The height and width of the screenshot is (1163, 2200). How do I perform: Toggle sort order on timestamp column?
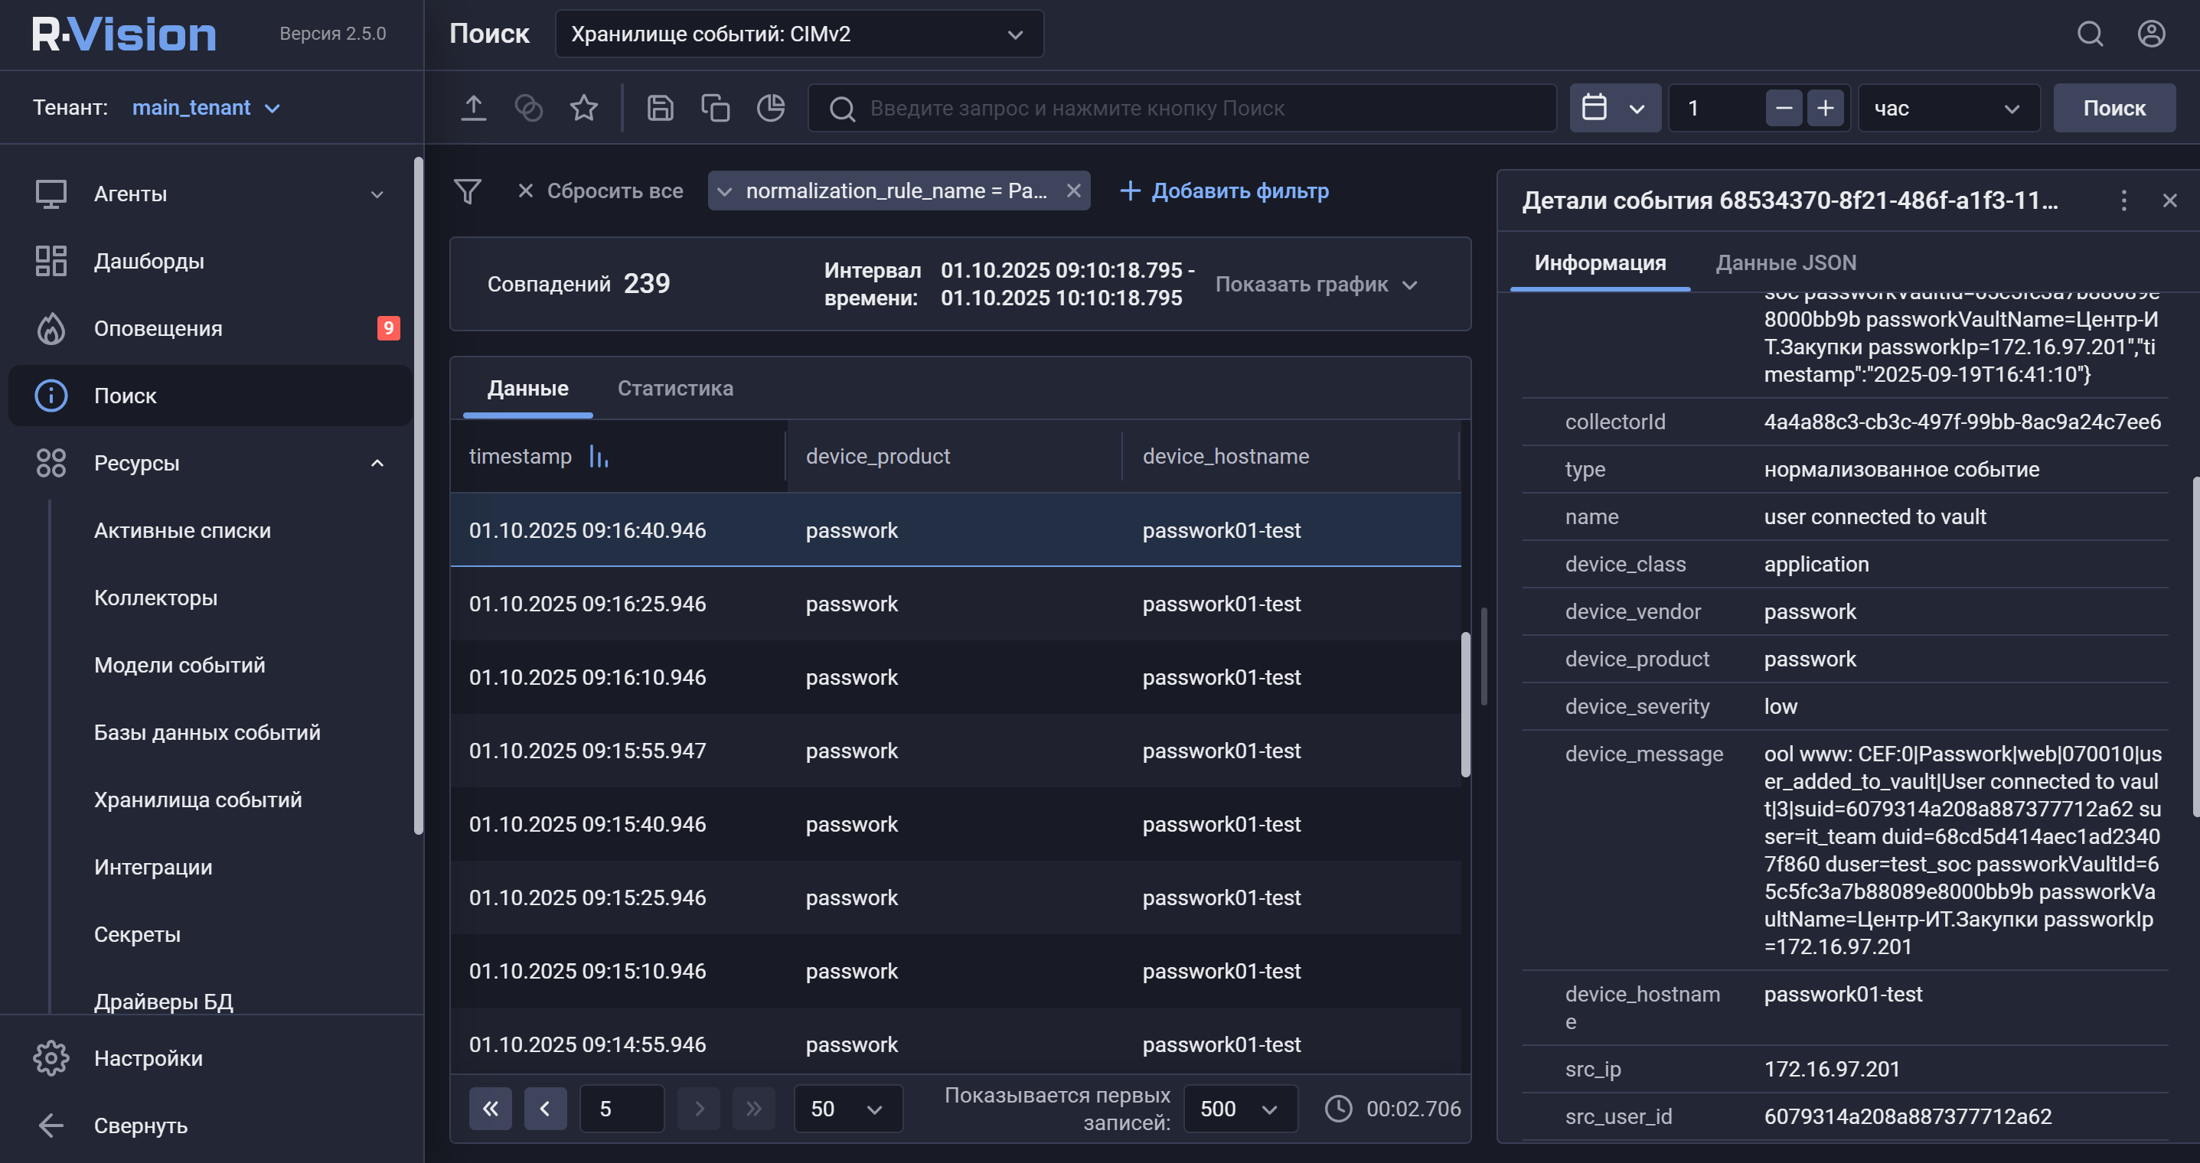[x=599, y=457]
